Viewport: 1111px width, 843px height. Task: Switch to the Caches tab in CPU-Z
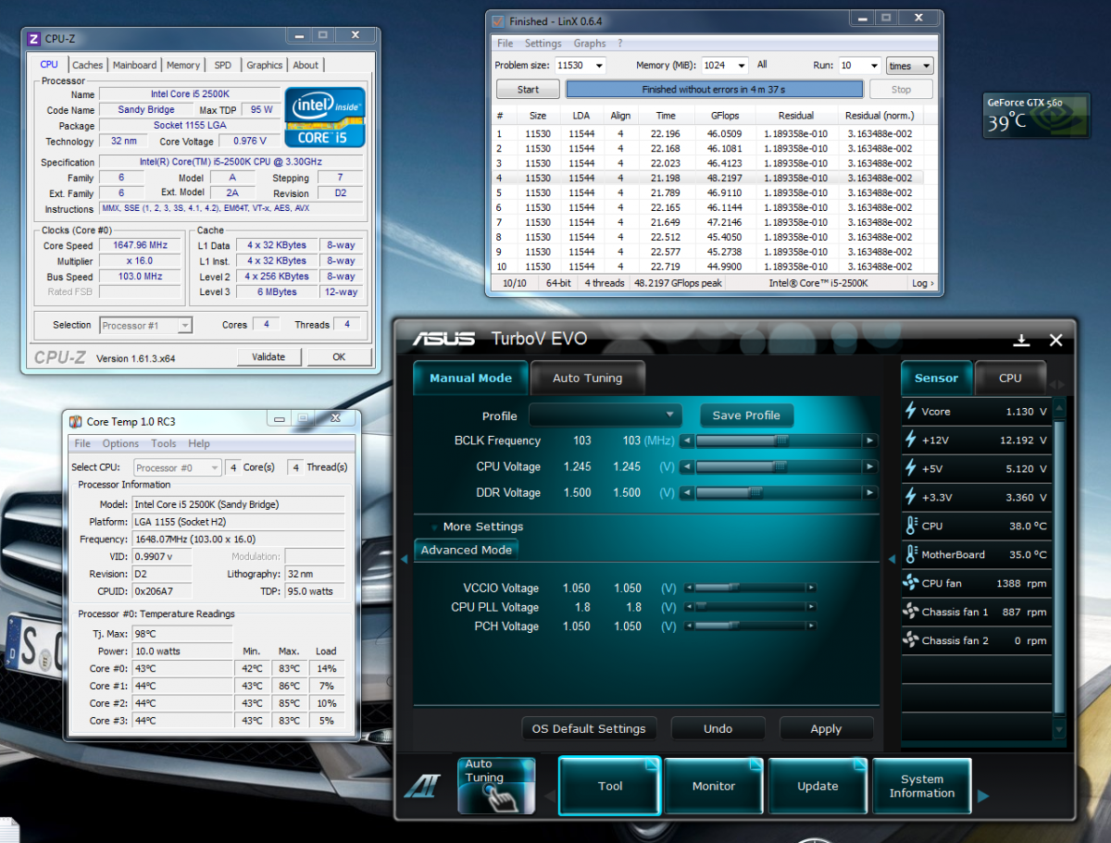pyautogui.click(x=88, y=65)
